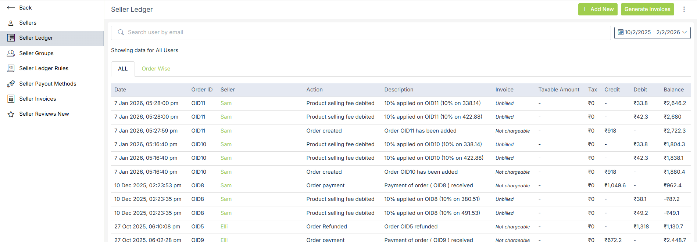Click the Generate Invoices button
The width and height of the screenshot is (697, 242).
647,9
